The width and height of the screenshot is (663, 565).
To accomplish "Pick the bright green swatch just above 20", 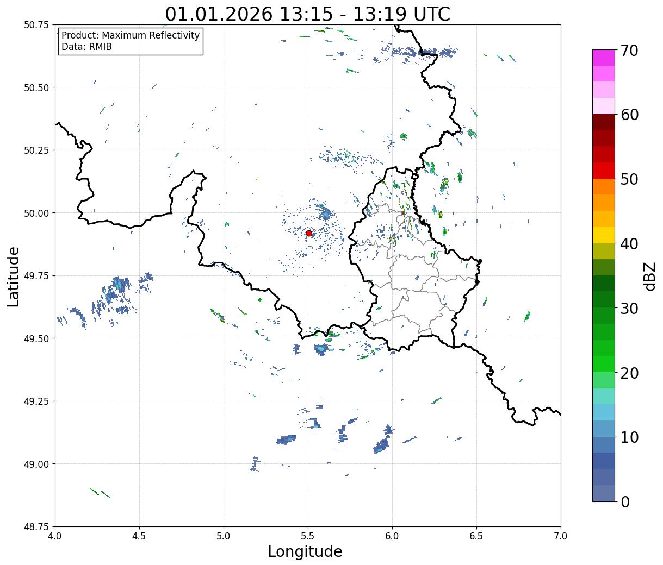I will [x=604, y=364].
